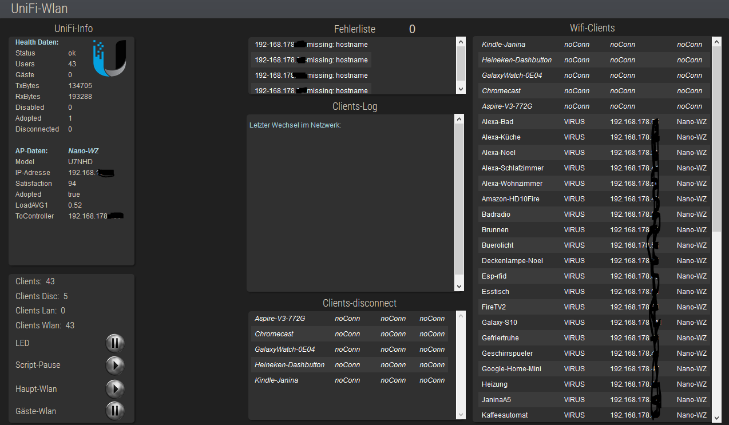This screenshot has height=425, width=729.
Task: Click the Fehlerliste scrollbar thumb
Action: (461, 63)
